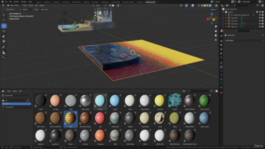Open the Render menu
265x149 pixels.
click(x=17, y=2)
